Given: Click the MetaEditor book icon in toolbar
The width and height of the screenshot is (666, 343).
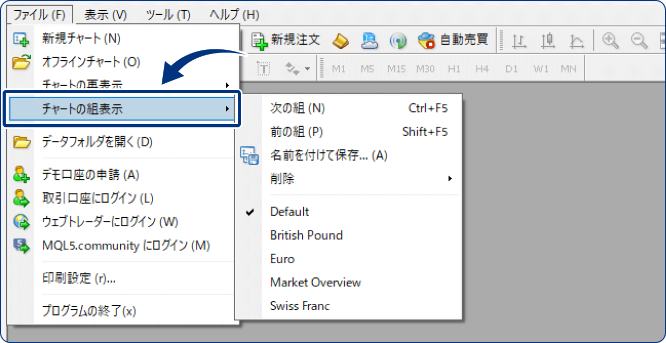Looking at the screenshot, I should (x=341, y=40).
